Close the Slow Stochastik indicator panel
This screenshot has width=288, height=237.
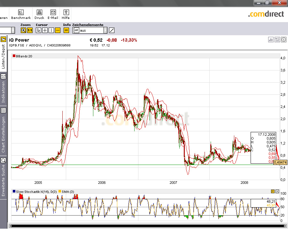(277, 192)
